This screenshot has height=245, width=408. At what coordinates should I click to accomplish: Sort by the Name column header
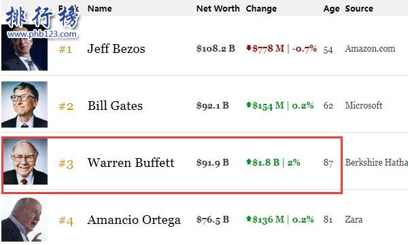(x=100, y=9)
